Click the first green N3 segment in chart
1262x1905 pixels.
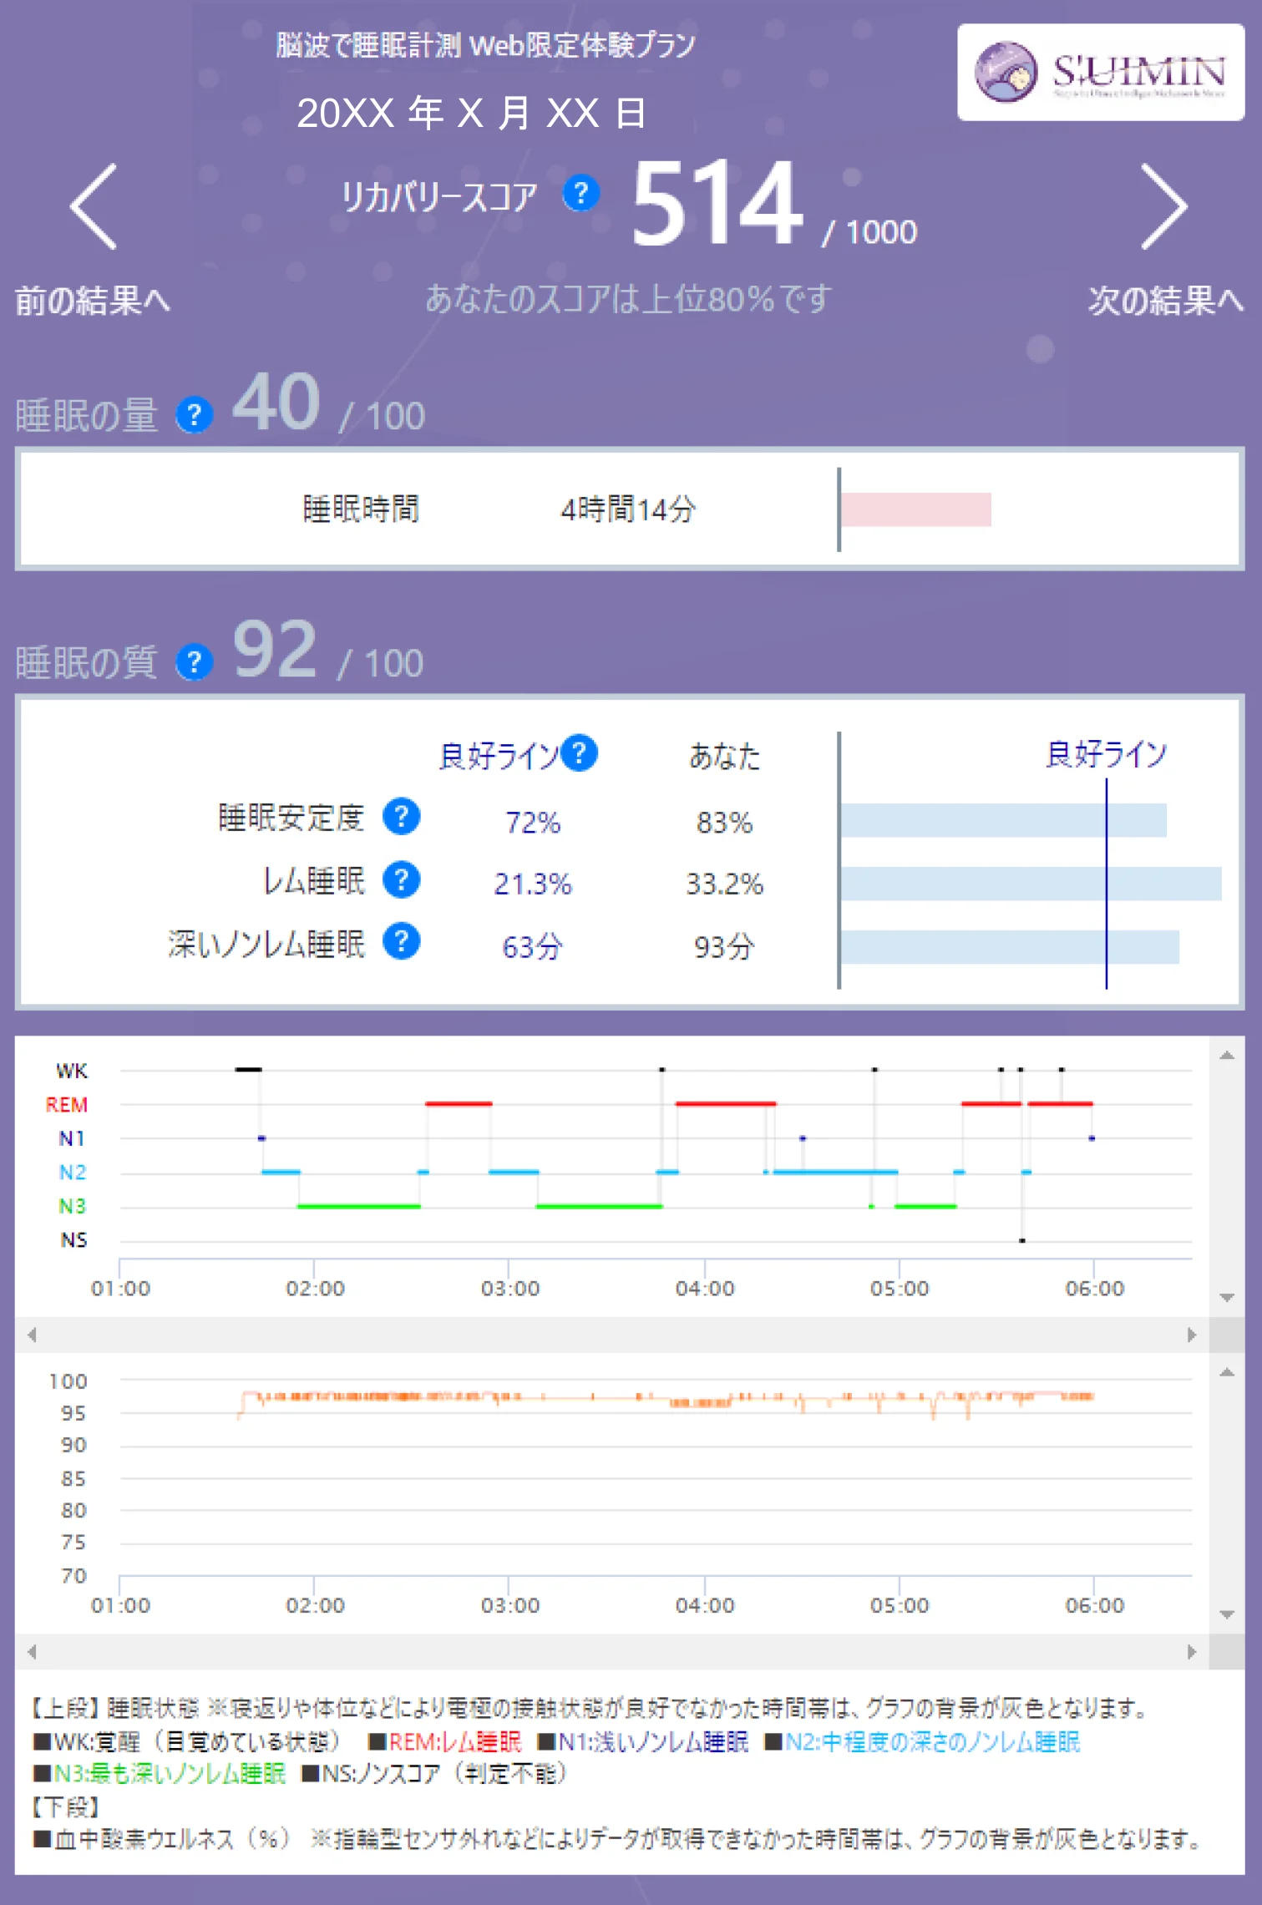tap(359, 1206)
